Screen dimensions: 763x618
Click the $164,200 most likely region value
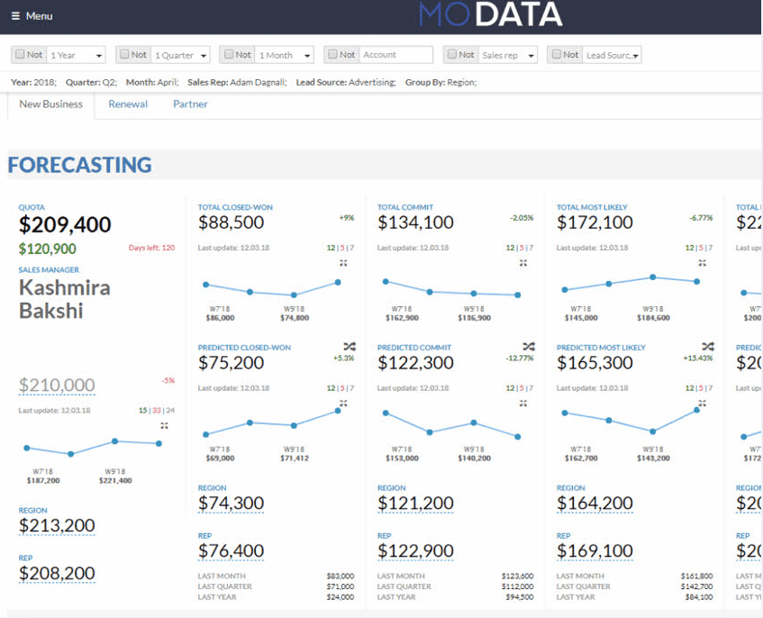click(595, 504)
